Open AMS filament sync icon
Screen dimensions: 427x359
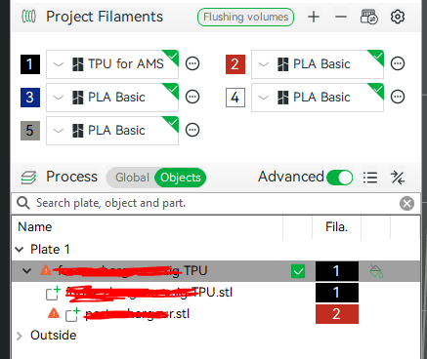(369, 17)
